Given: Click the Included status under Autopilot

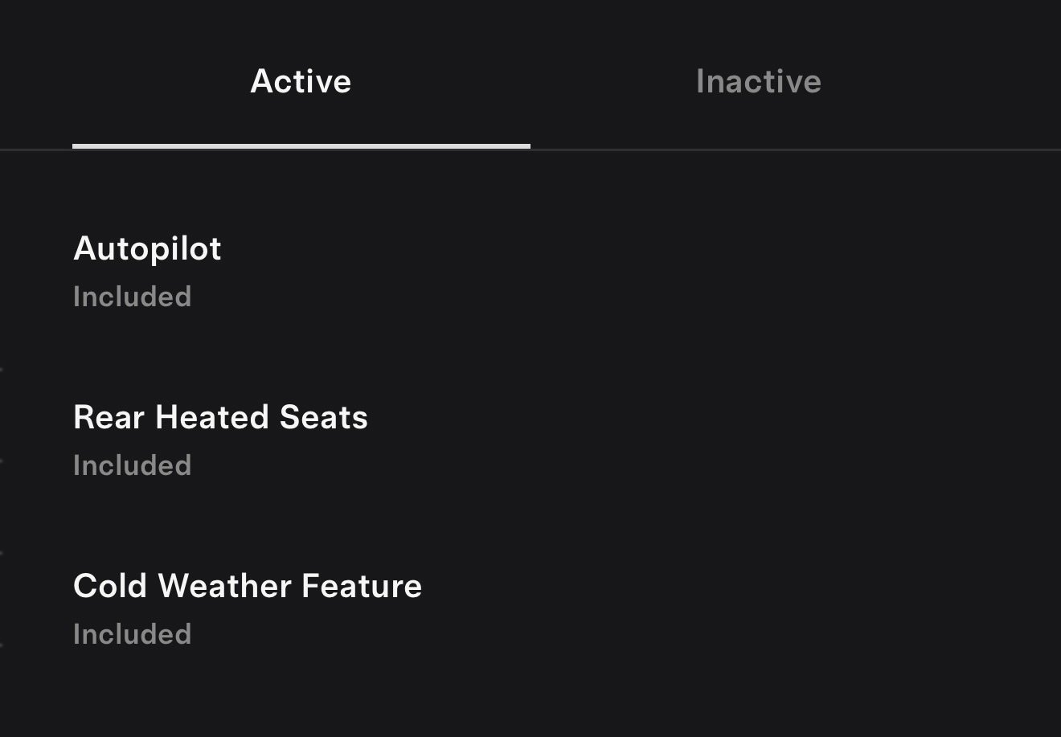Looking at the screenshot, I should [132, 297].
